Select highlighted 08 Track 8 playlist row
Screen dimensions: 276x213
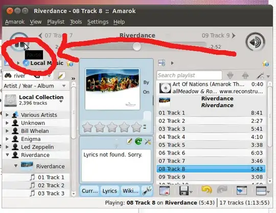tap(211, 169)
